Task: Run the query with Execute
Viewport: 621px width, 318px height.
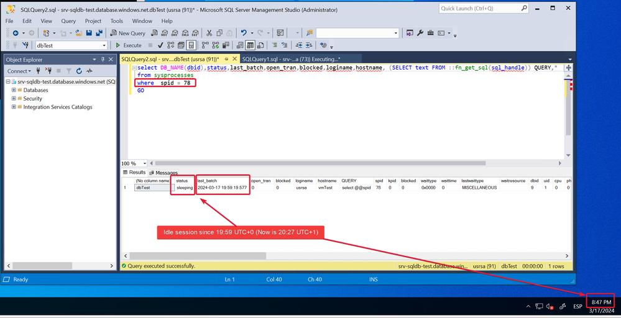Action: pos(128,45)
